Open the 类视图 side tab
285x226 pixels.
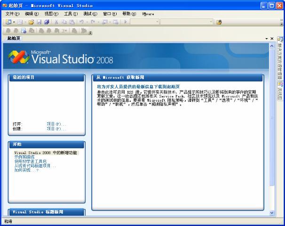point(280,91)
